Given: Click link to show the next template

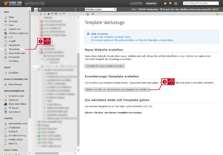Looking at the screenshot, I should click(x=114, y=112).
